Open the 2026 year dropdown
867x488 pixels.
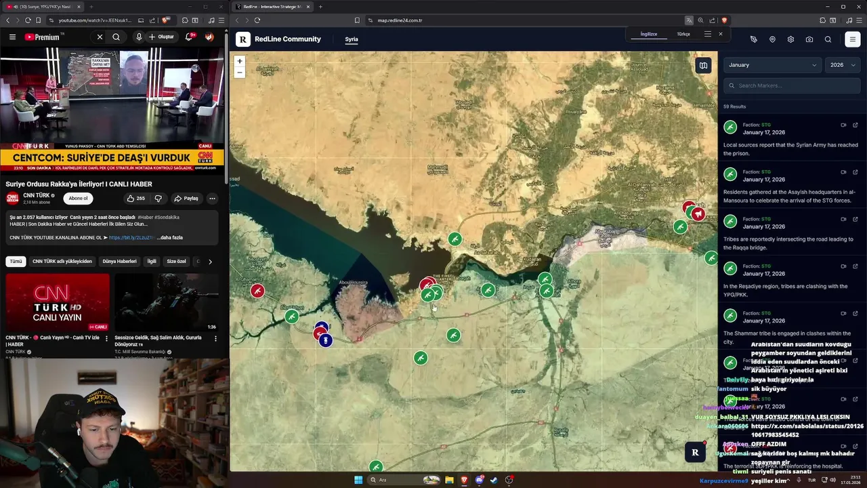pos(843,65)
